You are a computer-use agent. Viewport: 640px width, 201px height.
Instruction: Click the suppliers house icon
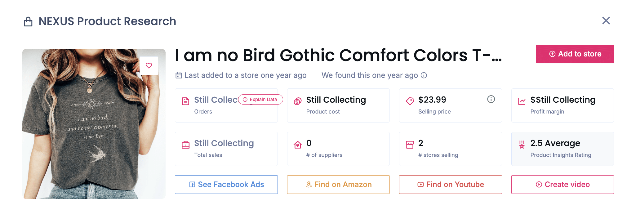tap(298, 145)
